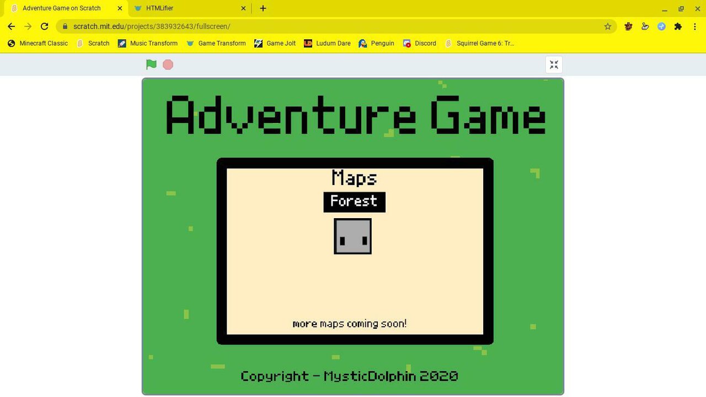
Task: Go back using the browser back arrow
Action: [11, 26]
